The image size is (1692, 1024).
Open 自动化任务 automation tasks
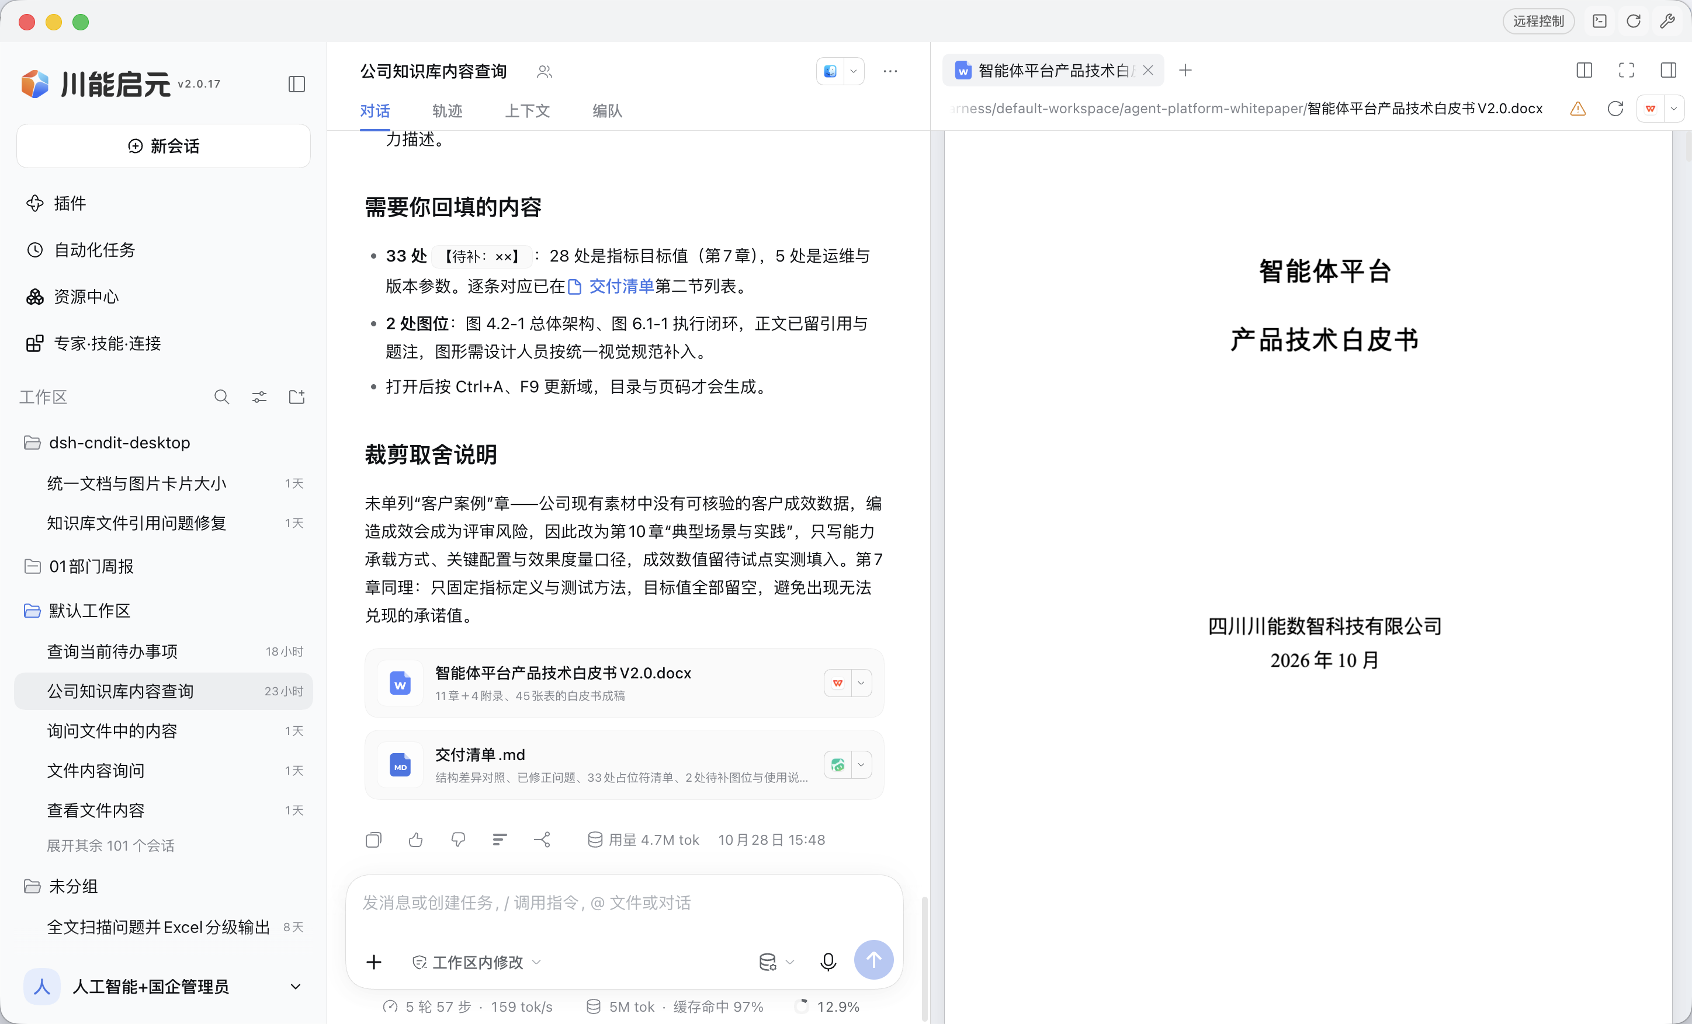[x=163, y=250]
